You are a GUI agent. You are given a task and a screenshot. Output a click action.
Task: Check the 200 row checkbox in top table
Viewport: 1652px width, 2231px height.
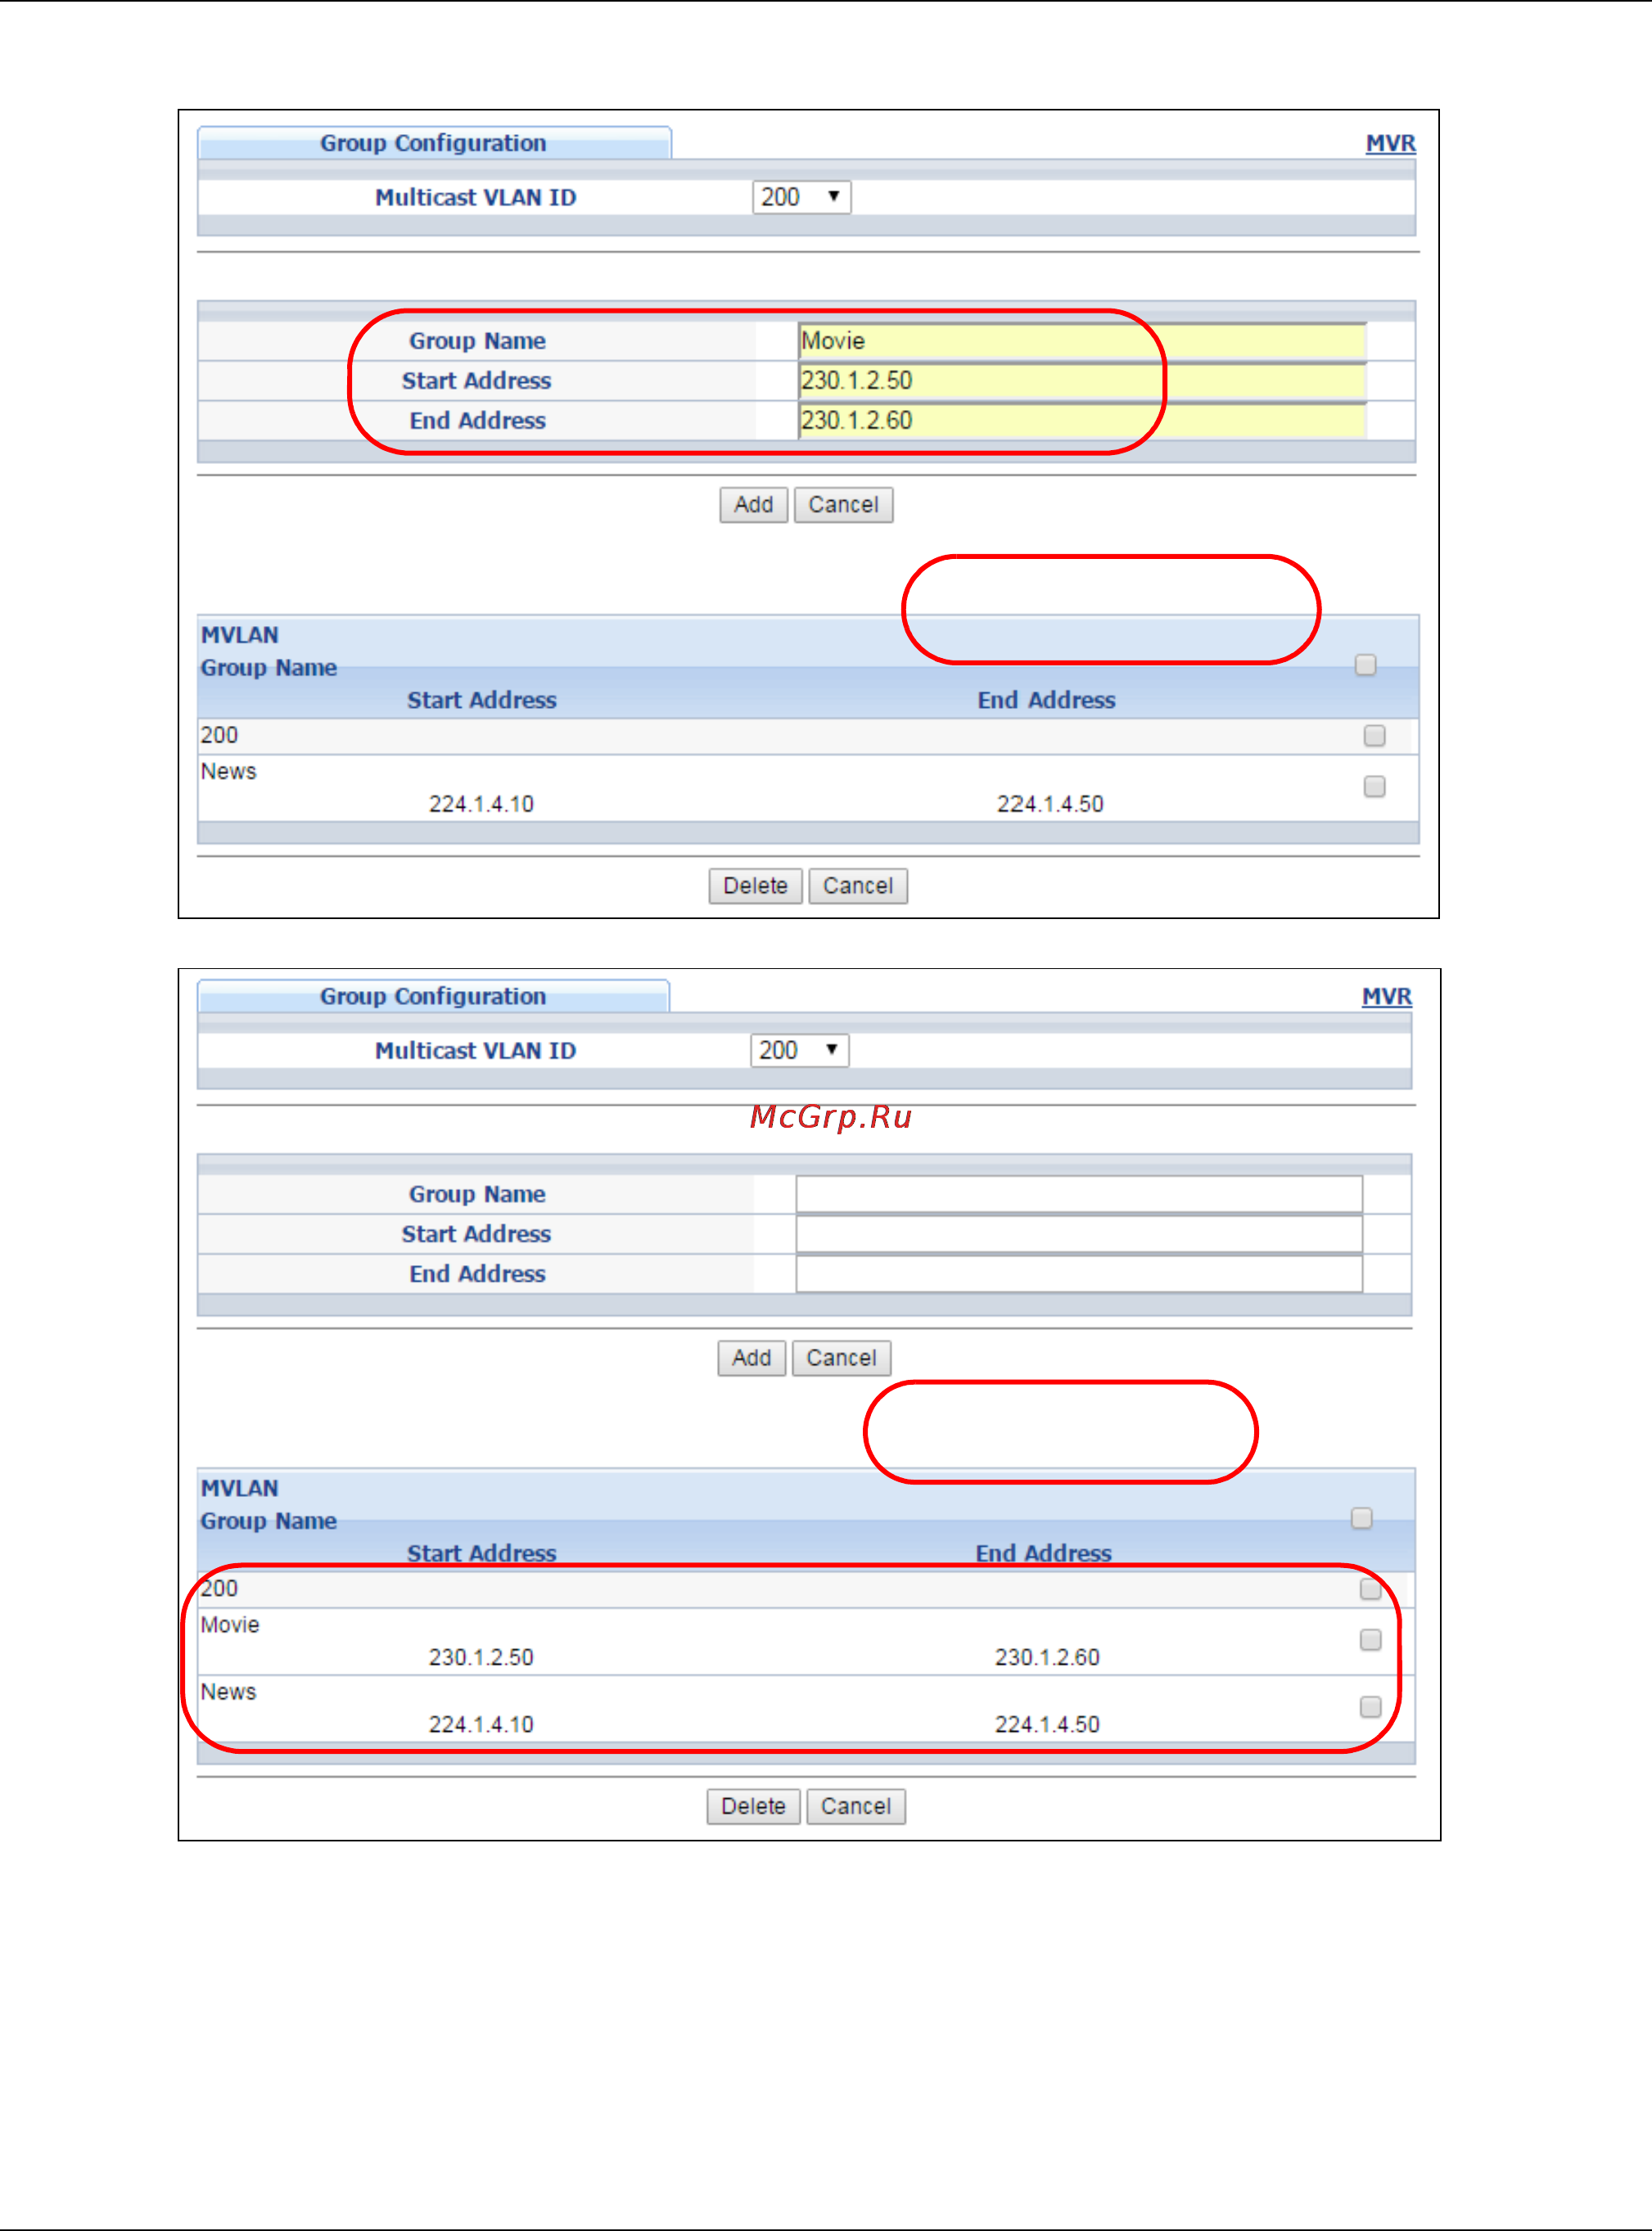click(x=1375, y=736)
